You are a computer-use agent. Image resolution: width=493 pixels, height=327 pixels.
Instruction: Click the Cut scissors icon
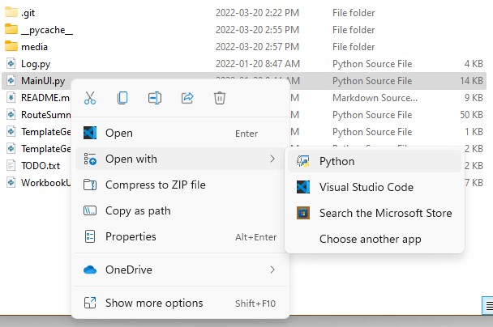tap(90, 98)
